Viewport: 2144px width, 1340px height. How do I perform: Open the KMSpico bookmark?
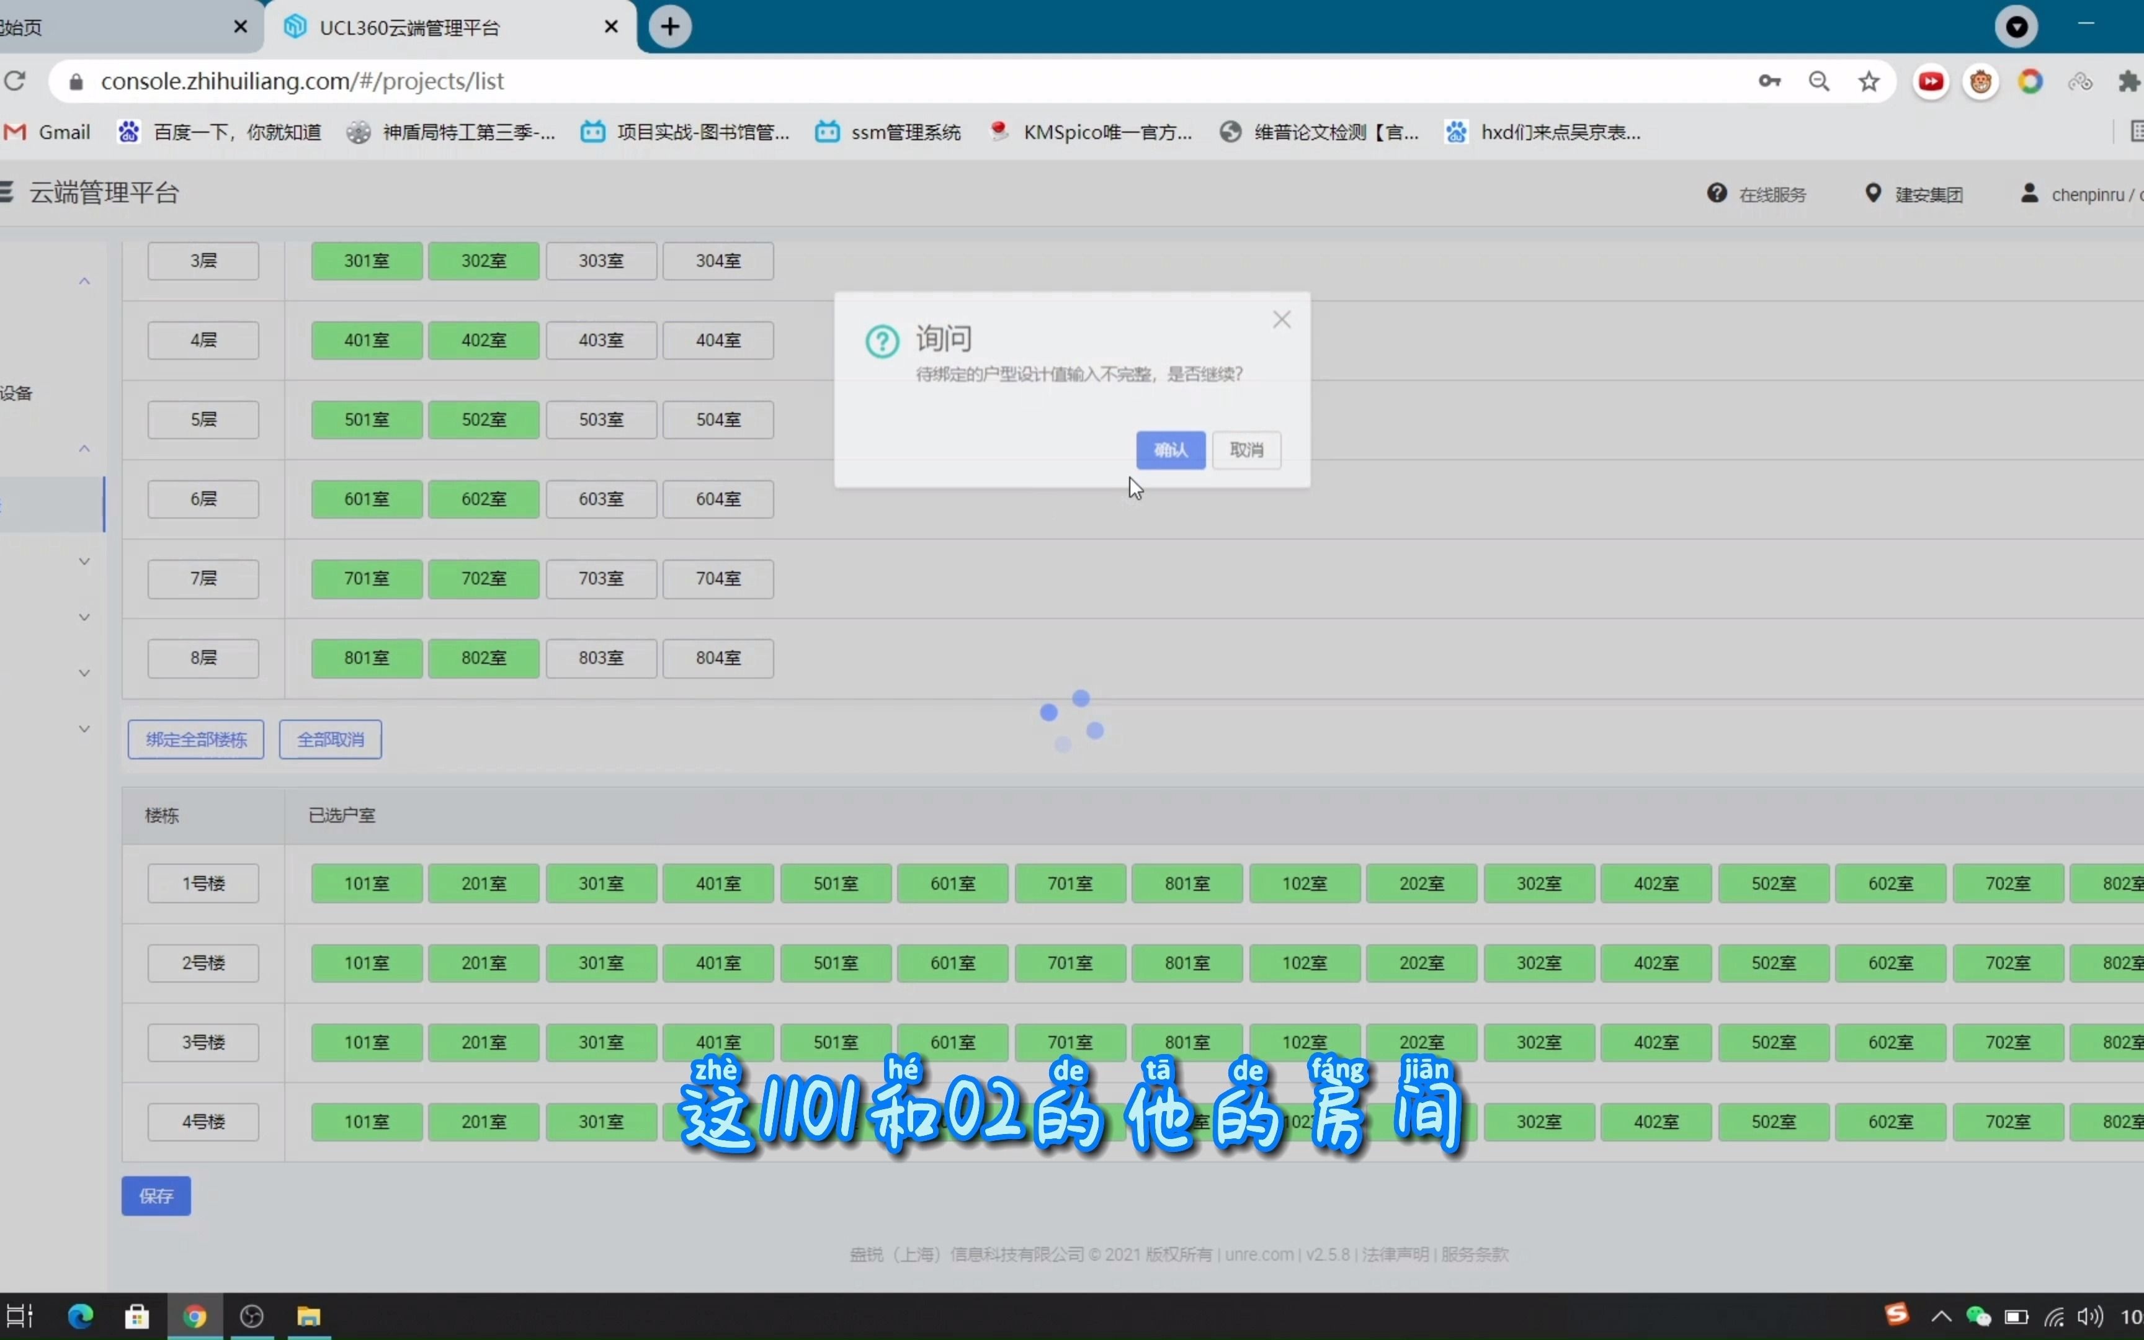pyautogui.click(x=1091, y=132)
